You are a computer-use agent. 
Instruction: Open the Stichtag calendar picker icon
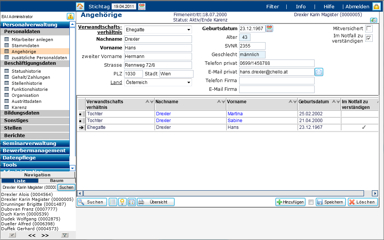click(x=142, y=7)
